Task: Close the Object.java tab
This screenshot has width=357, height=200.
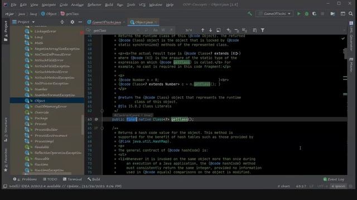Action: click(x=156, y=22)
